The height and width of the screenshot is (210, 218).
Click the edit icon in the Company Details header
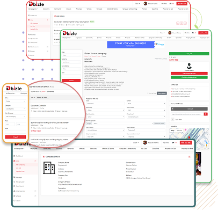(x=190, y=157)
